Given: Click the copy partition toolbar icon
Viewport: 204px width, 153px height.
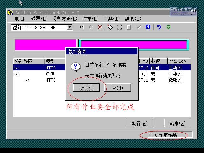Looking at the screenshot, I should (129, 27).
